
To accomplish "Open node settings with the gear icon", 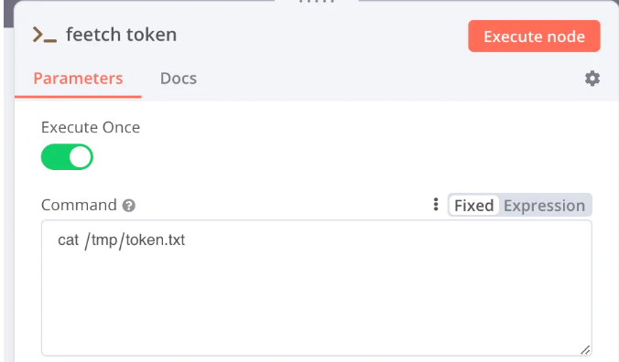I will [592, 79].
